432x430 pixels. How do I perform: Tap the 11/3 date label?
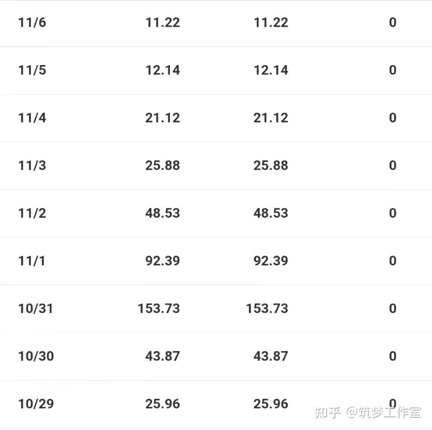click(32, 165)
